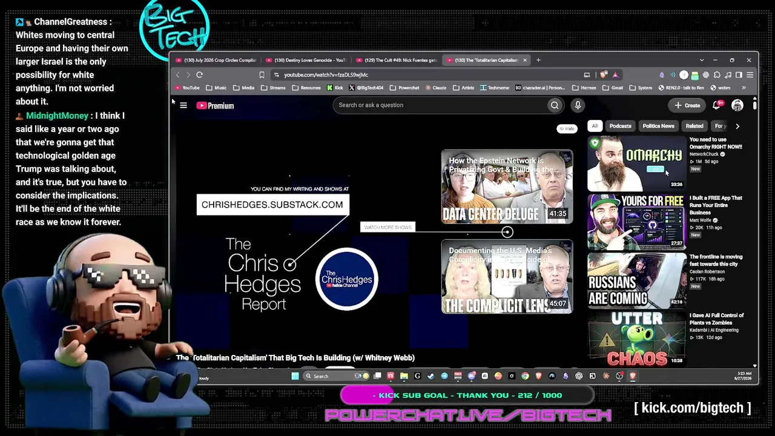
Task: Open the REN2.0 talk to Ren bookmark
Action: (681, 88)
